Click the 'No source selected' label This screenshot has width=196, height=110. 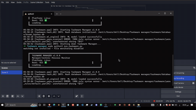[x=9, y=63]
